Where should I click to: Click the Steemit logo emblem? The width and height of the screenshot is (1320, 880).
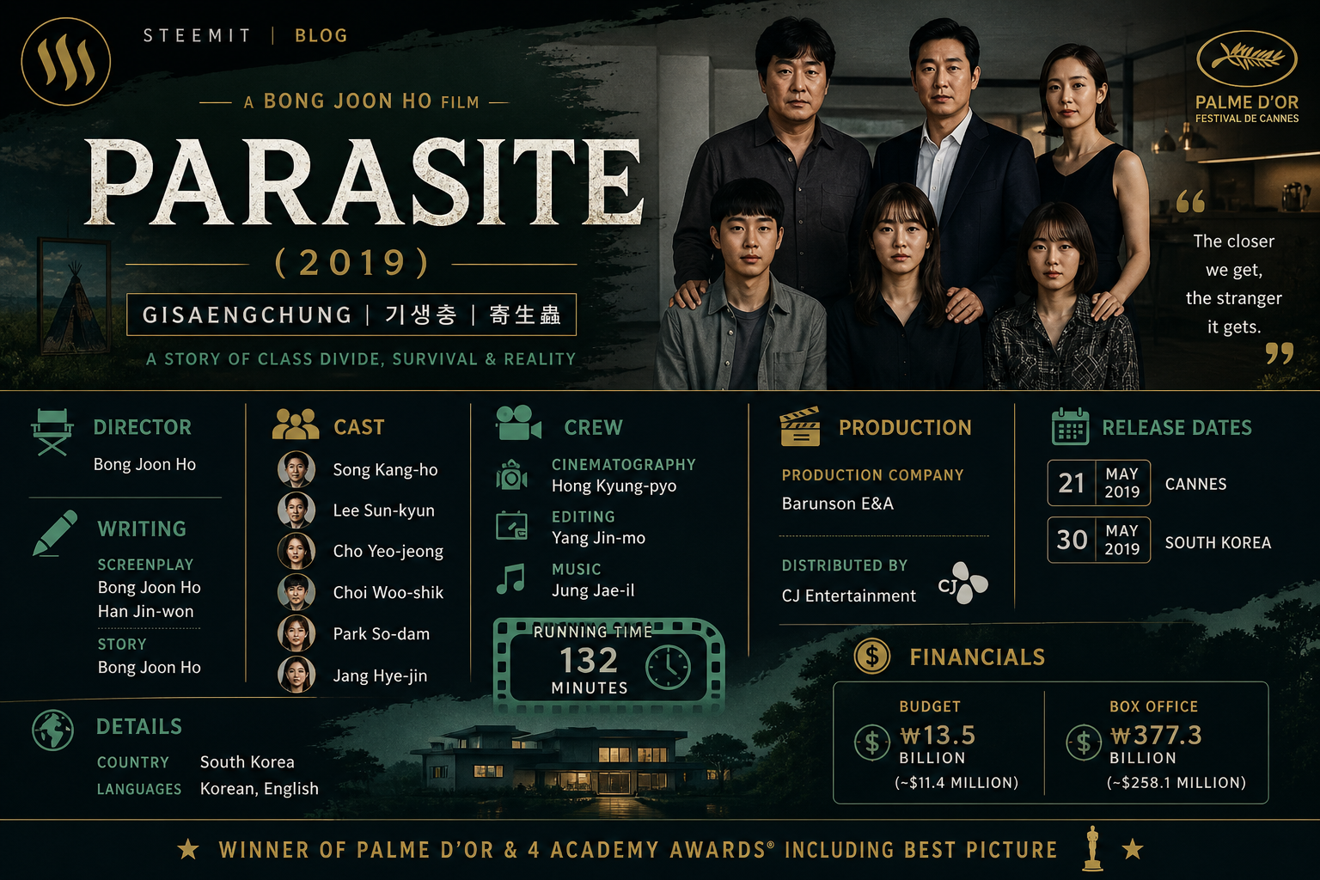click(66, 62)
